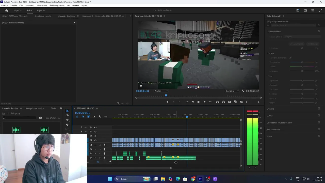Select the Slip tool

click(x=67, y=129)
